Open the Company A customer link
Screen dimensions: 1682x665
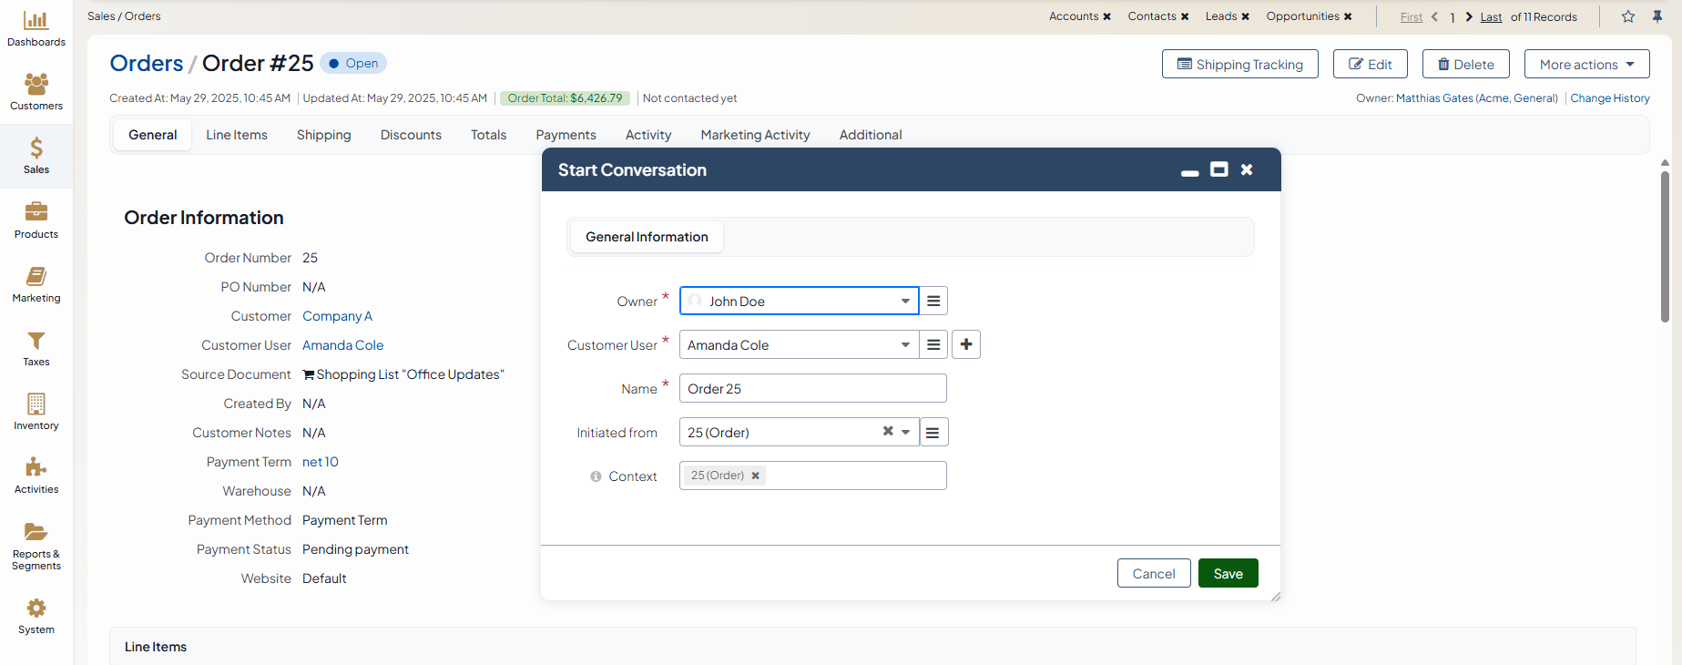337,316
